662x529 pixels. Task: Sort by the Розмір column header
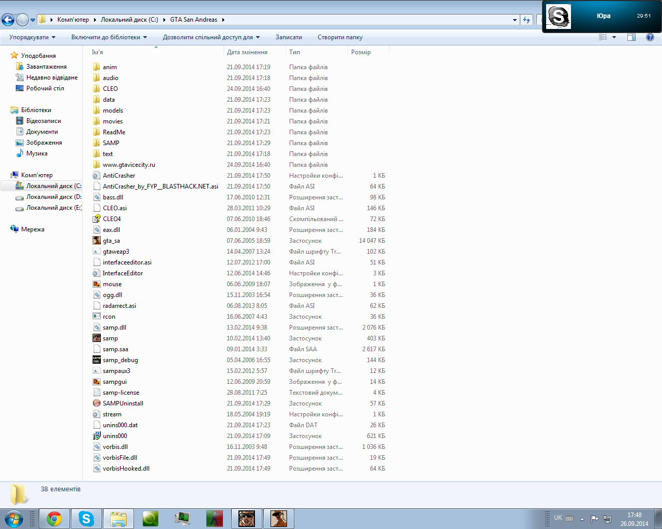[x=368, y=52]
